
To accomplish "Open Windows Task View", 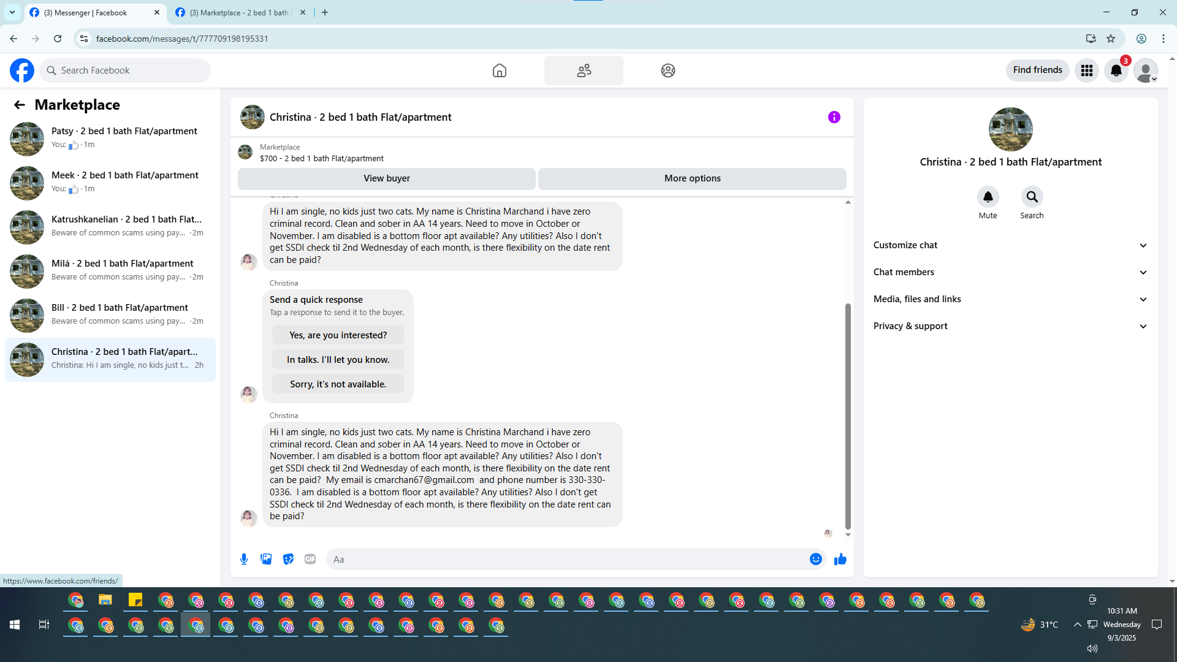I will [x=44, y=625].
